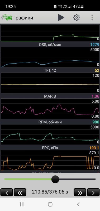Image resolution: width=100 pixels, height=211 pixels.
Task: Select the EPC, кПа graph header
Action: (50, 148)
